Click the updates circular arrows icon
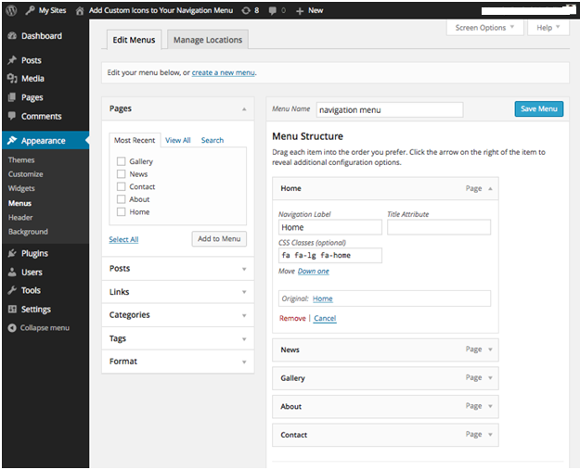The width and height of the screenshot is (580, 470). 246,11
